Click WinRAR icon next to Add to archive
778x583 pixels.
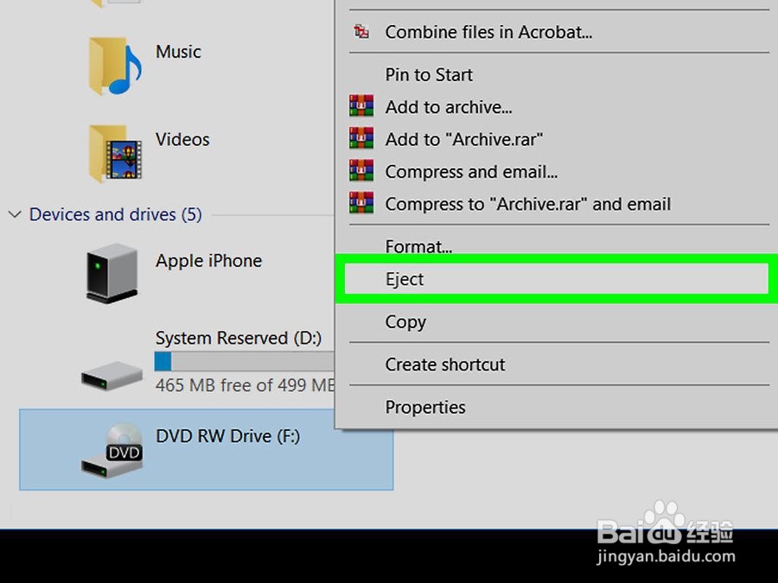(x=361, y=106)
